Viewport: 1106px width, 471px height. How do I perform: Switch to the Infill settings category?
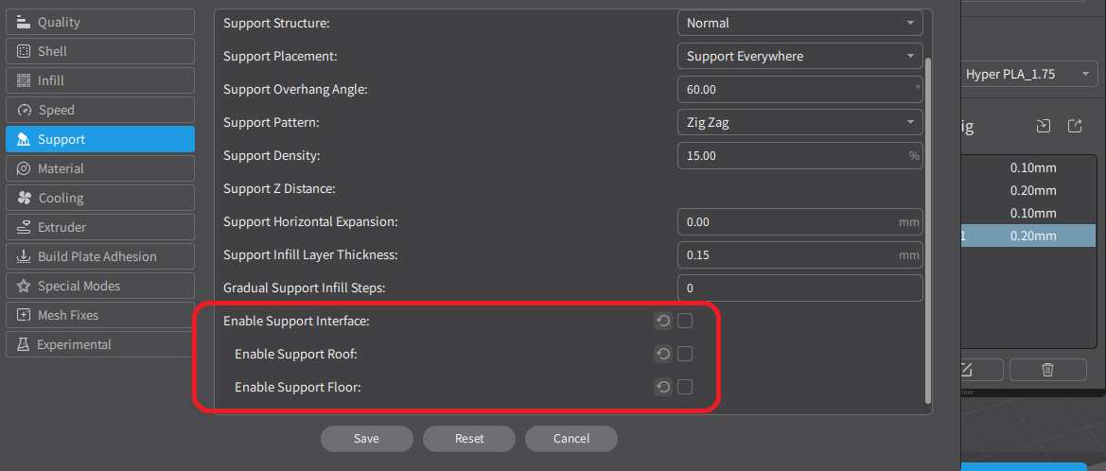click(x=99, y=80)
